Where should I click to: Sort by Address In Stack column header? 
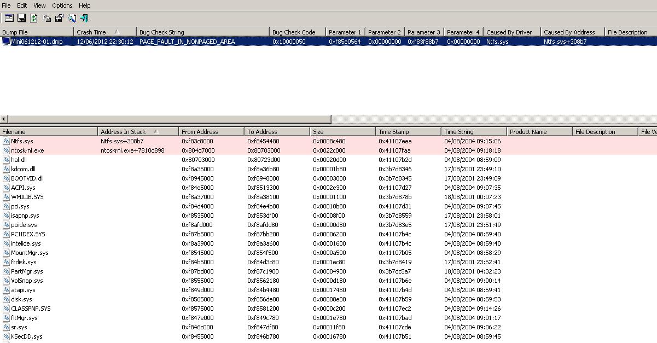point(138,132)
